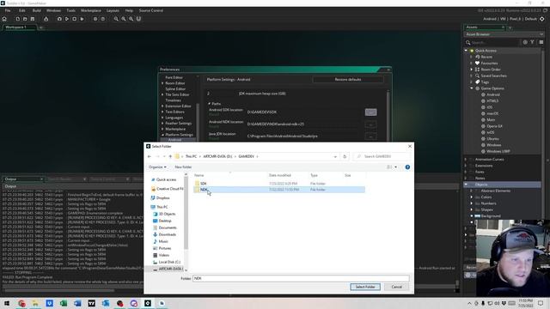Open the GameMaker home Start Page icon
Image resolution: width=550 pixels, height=309 pixels.
pos(4,19)
